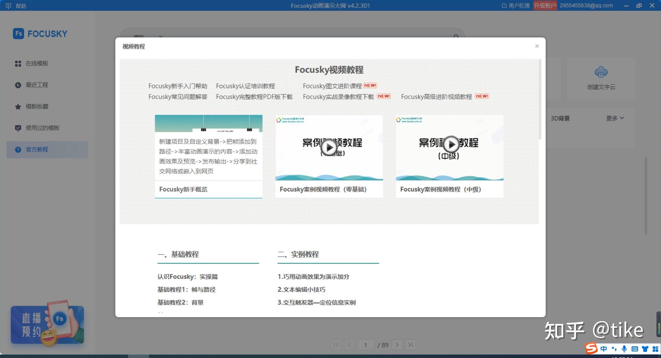Select the 官方教程 tutorials question-mark icon
Viewport: 661px width, 358px height.
coord(18,149)
